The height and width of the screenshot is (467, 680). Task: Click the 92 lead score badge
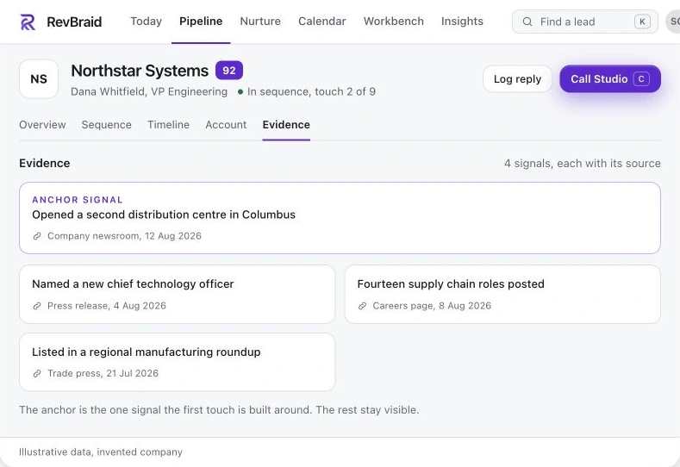229,71
